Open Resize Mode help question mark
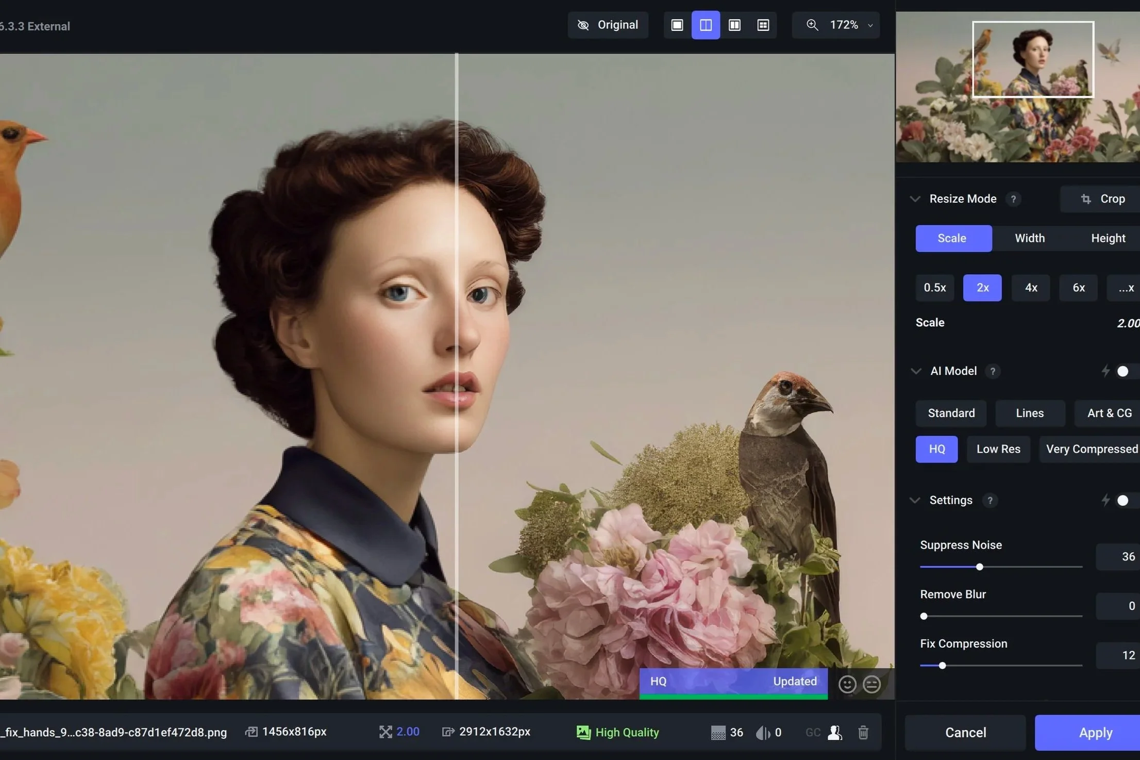The image size is (1140, 760). click(1013, 199)
